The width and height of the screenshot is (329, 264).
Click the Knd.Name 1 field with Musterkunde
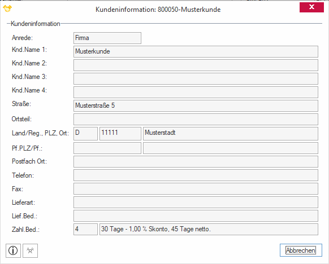pyautogui.click(x=196, y=51)
